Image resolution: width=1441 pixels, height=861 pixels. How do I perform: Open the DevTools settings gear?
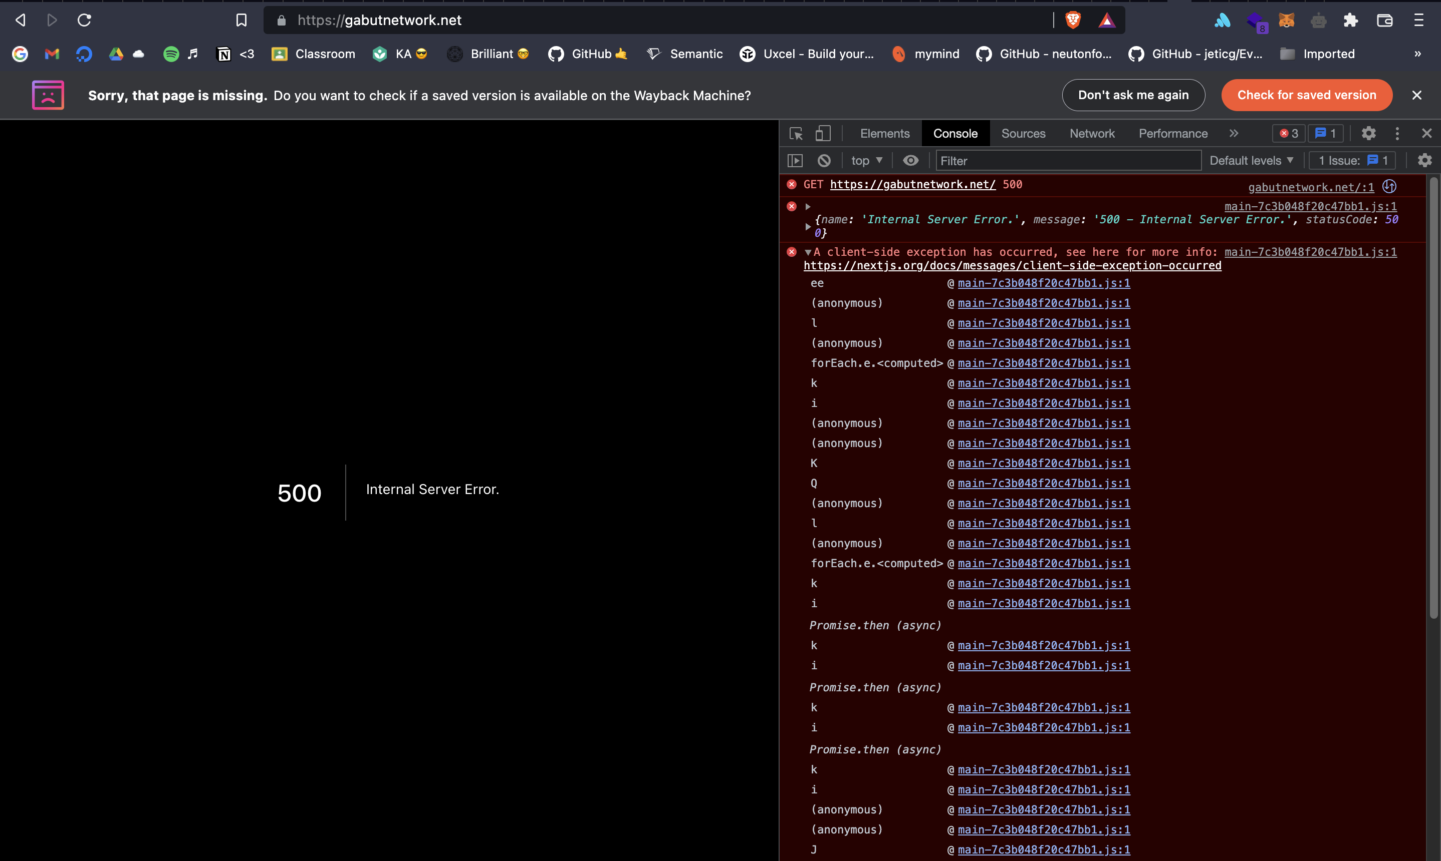pyautogui.click(x=1368, y=133)
